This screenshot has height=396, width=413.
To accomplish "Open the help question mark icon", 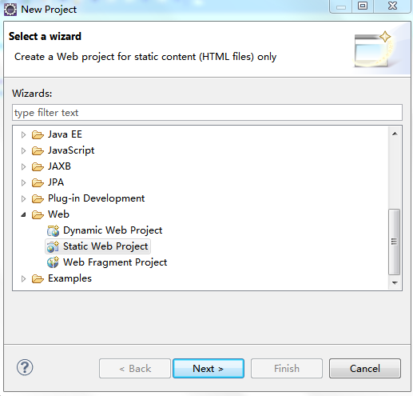I will pyautogui.click(x=25, y=367).
